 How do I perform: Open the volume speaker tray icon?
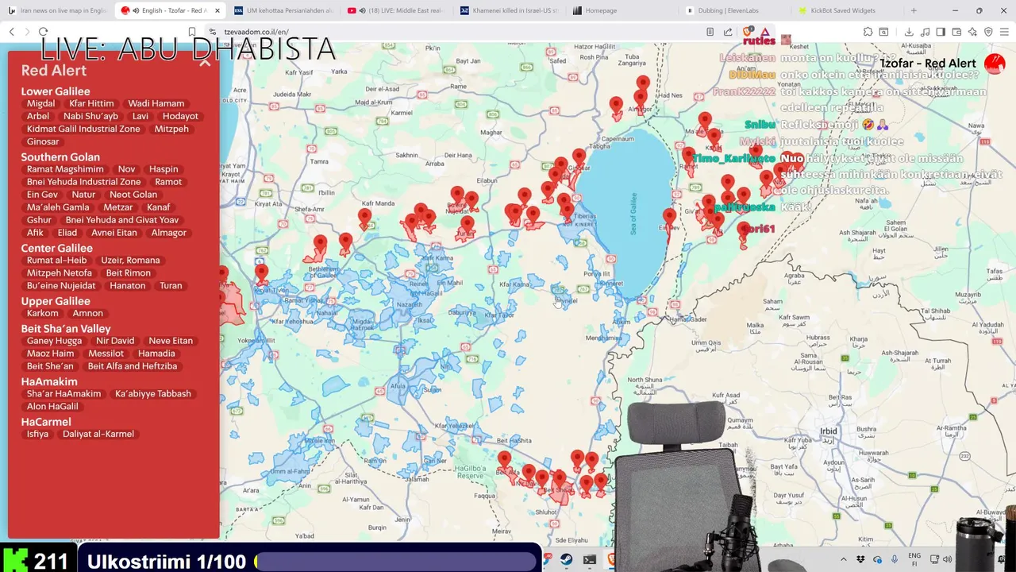947,559
